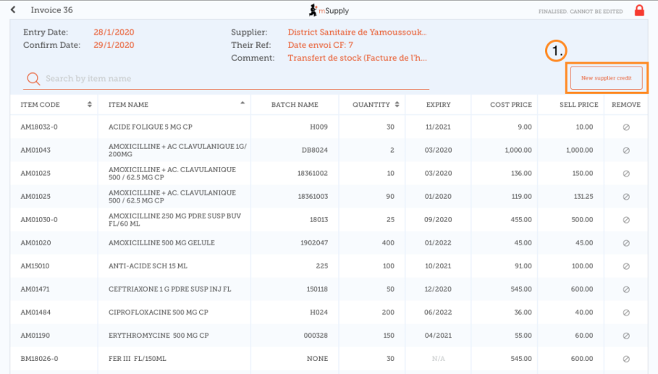Open the Supplier name field value
658x374 pixels.
(357, 33)
